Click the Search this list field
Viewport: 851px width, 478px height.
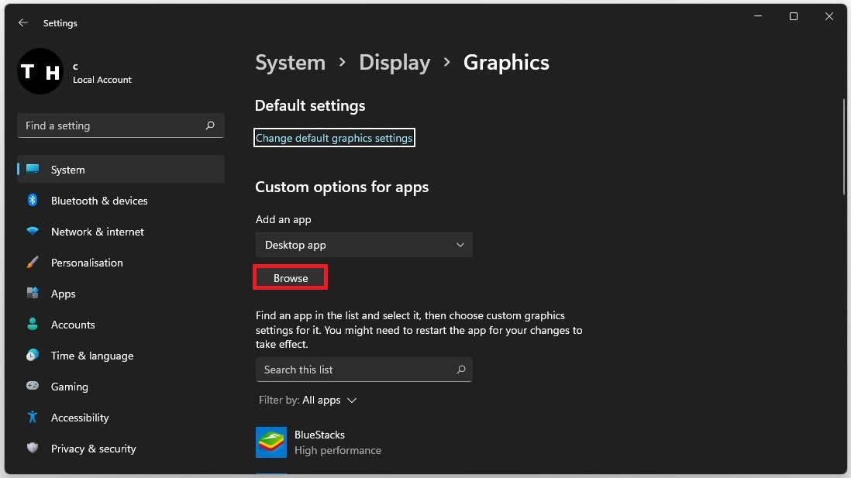click(x=357, y=370)
